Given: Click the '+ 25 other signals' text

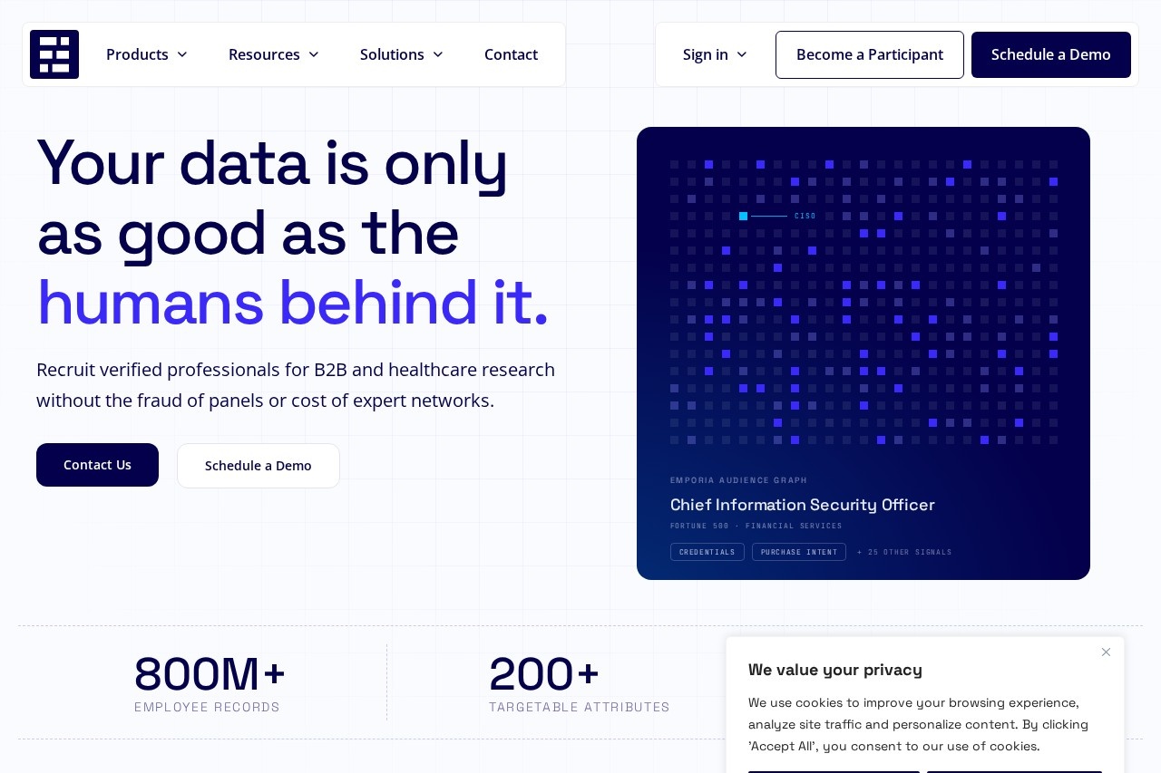Looking at the screenshot, I should pyautogui.click(x=904, y=552).
